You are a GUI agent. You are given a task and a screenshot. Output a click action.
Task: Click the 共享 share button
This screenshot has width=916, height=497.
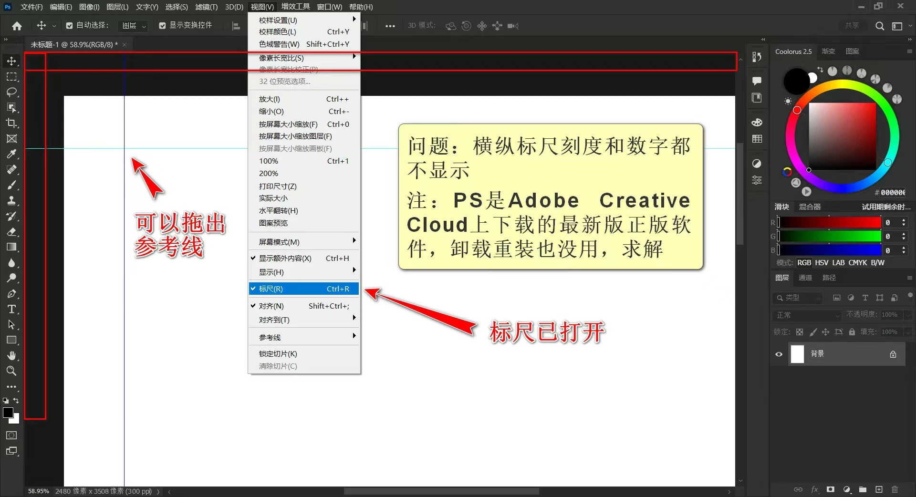pyautogui.click(x=852, y=25)
